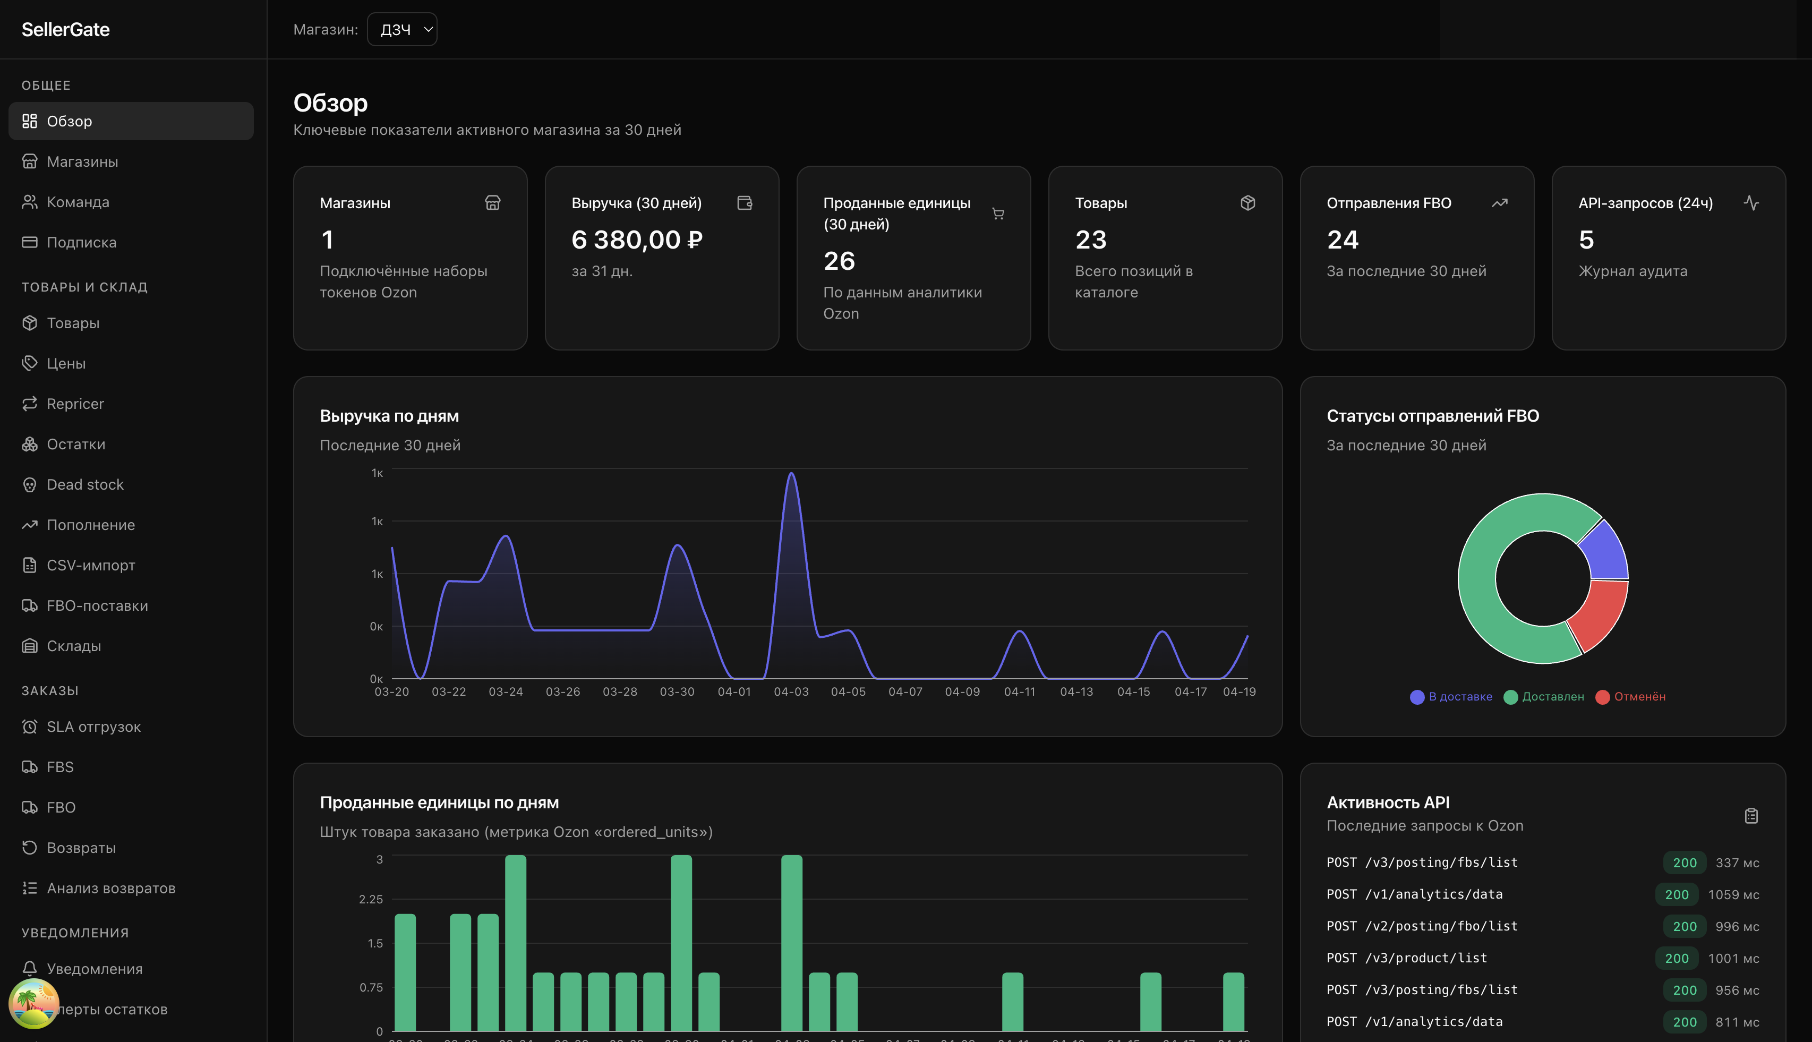Viewport: 1812px width, 1042px height.
Task: Open the SellerGate logo link
Action: click(x=65, y=29)
